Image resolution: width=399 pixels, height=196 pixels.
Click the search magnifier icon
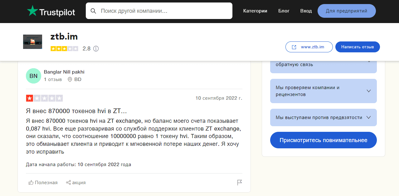coord(93,11)
